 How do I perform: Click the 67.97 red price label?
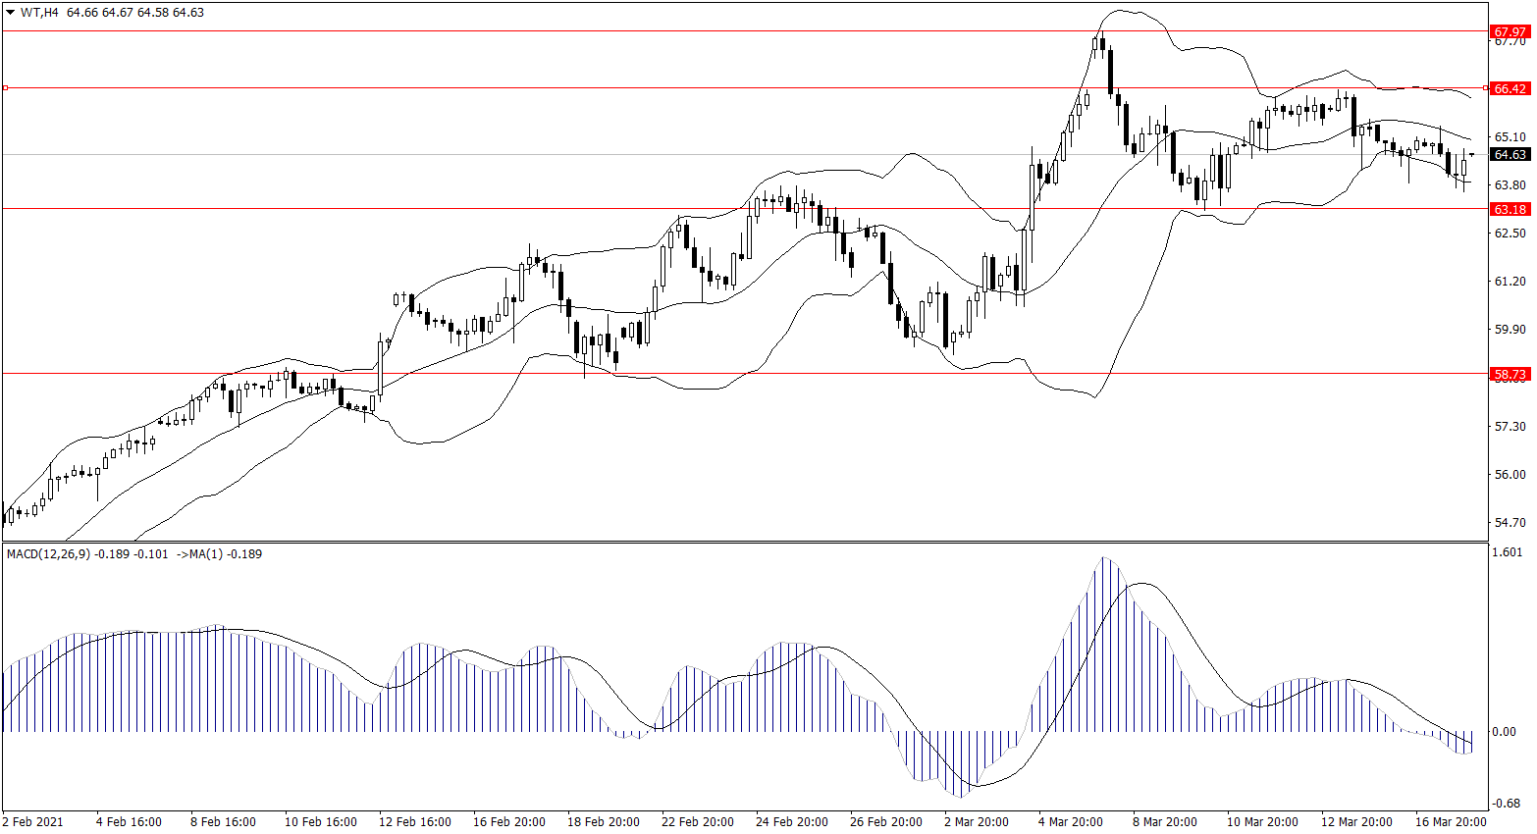(1510, 32)
